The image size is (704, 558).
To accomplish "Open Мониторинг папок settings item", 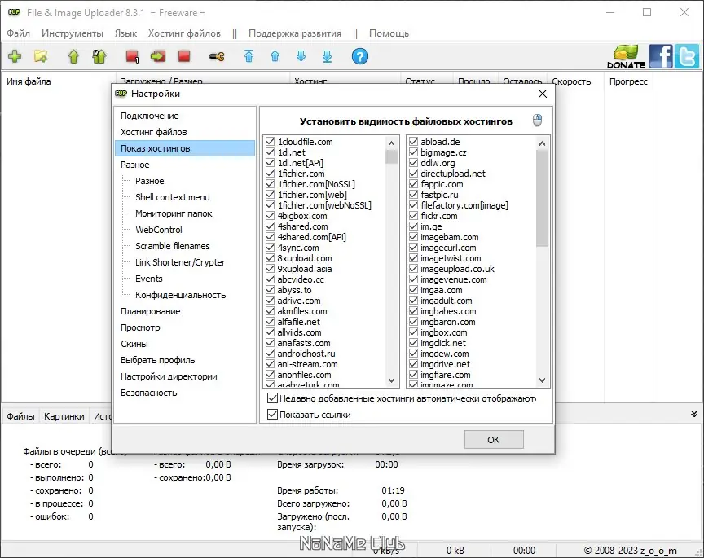I will click(x=174, y=213).
